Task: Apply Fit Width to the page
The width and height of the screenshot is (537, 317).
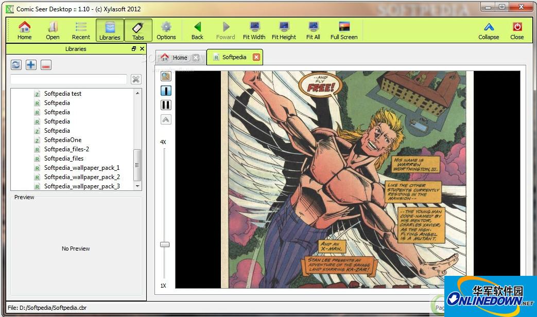Action: coord(254,30)
